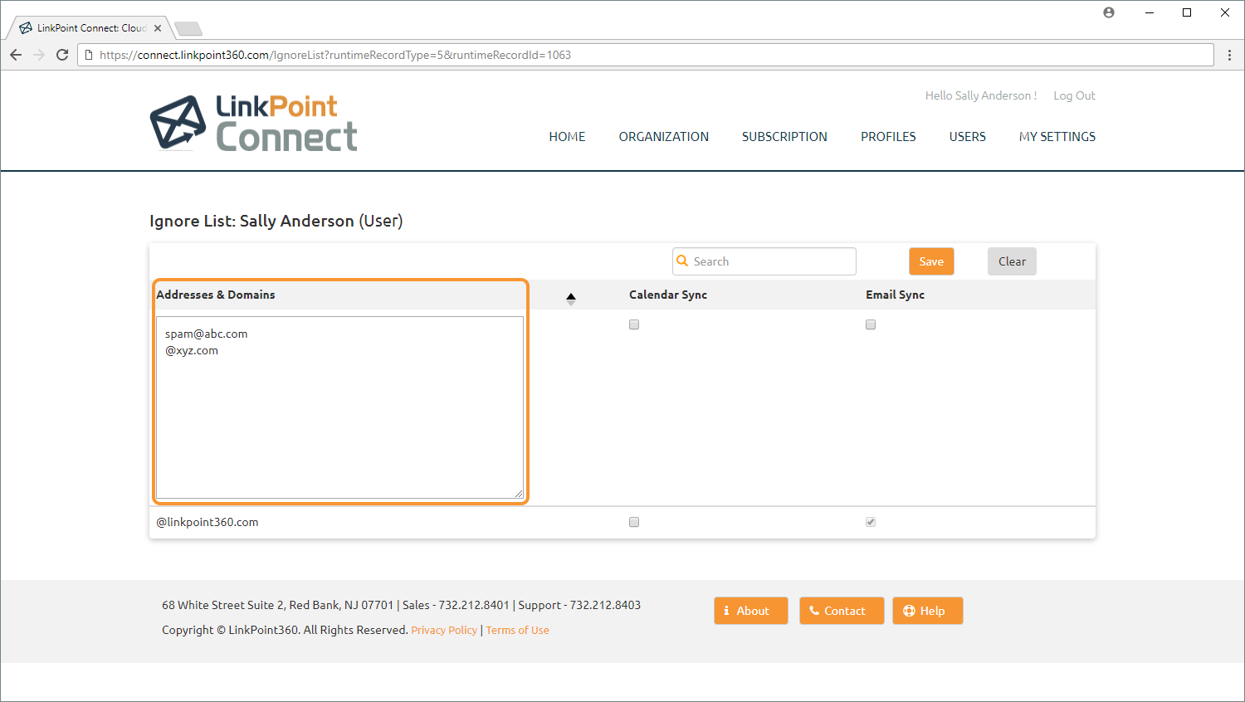The image size is (1245, 702).
Task: Go to the ORGANIZATION page
Action: tap(664, 137)
